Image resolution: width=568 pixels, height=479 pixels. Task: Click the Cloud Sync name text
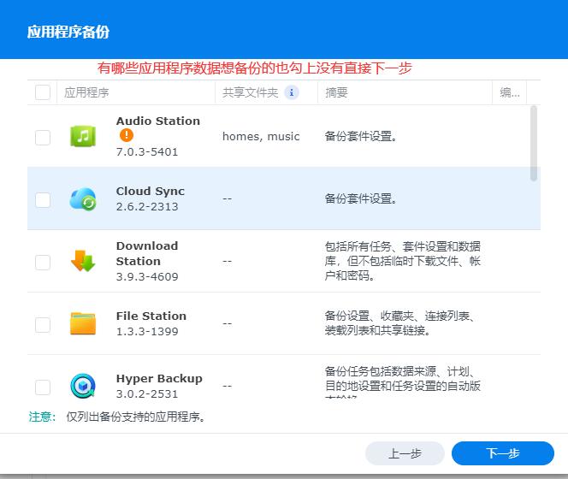coord(151,192)
